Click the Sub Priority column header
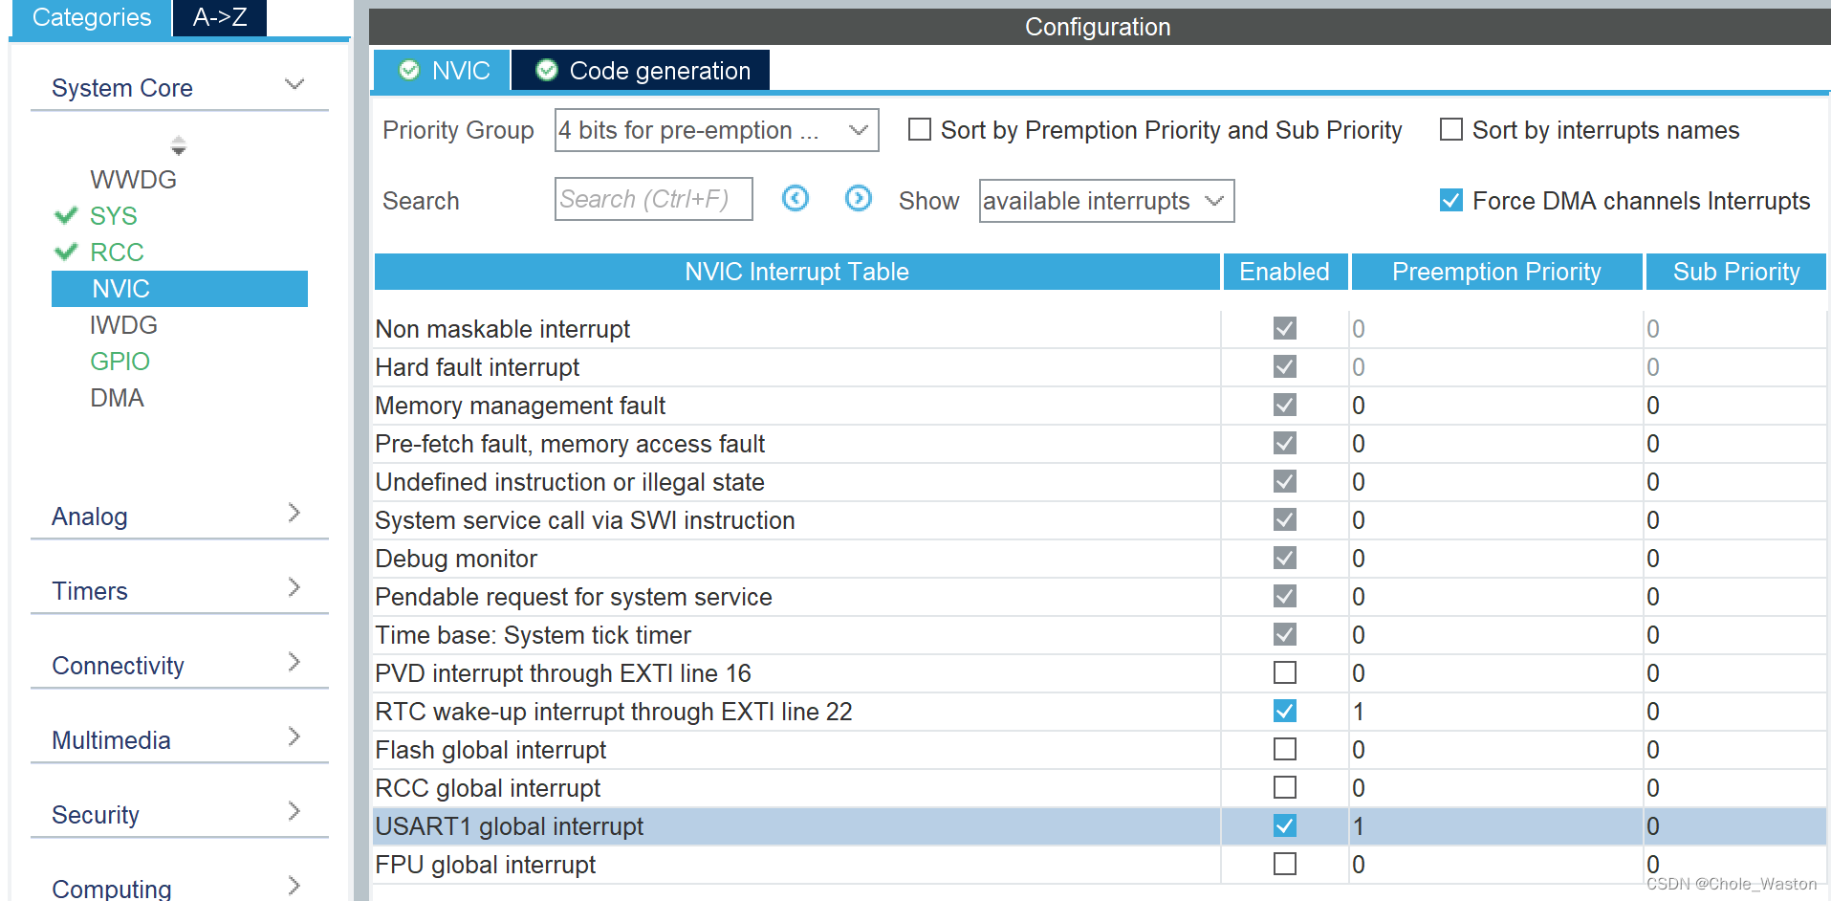 (x=1736, y=272)
